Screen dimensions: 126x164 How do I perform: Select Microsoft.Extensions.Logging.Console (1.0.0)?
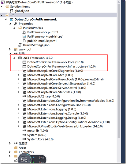(57, 114)
